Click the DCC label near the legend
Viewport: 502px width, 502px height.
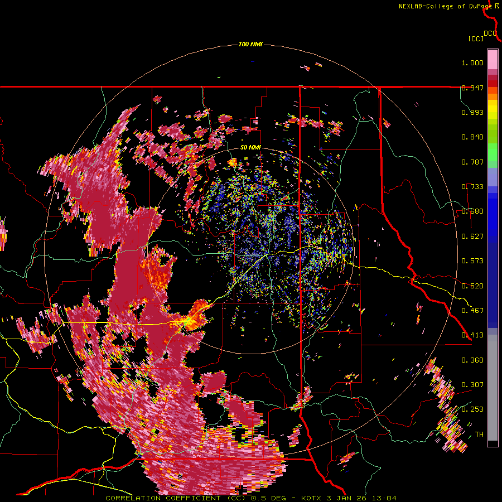pos(490,33)
